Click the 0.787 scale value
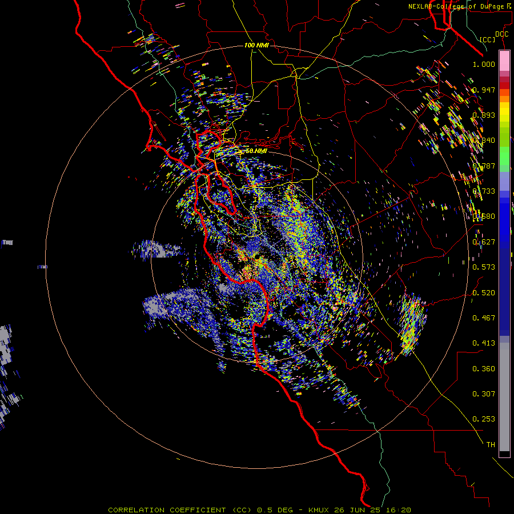Screen dimensions: 514x514 [x=484, y=166]
